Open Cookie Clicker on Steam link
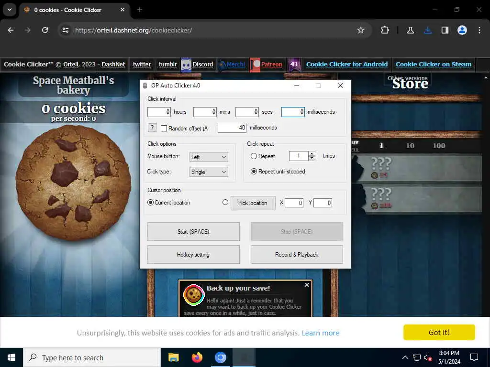490x367 pixels. 434,65
